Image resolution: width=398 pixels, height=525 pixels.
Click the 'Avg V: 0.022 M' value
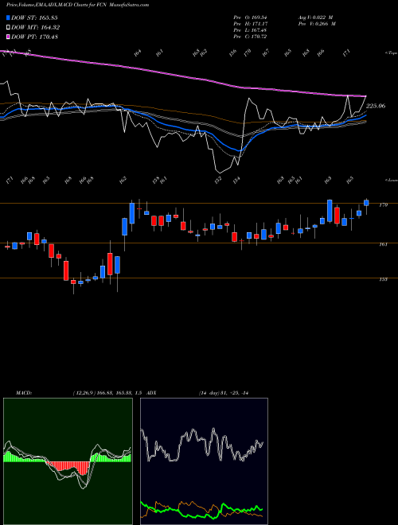315,17
